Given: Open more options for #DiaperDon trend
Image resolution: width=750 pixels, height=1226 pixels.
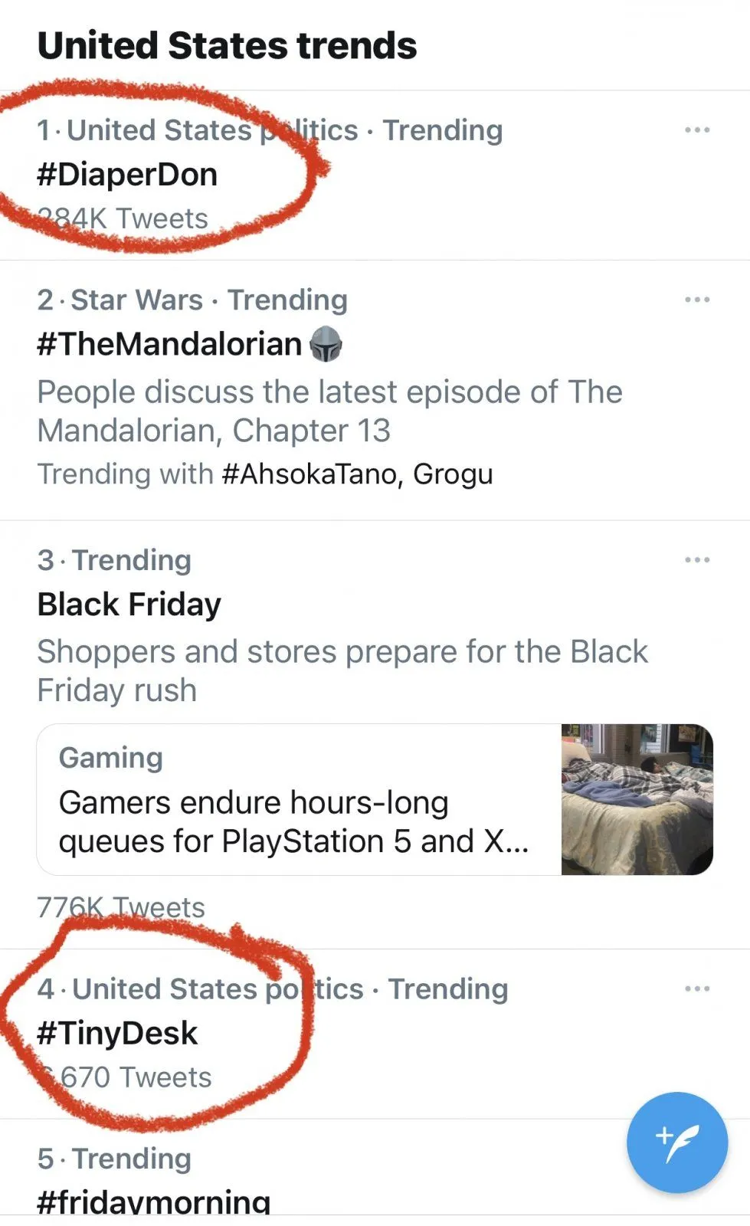Looking at the screenshot, I should tap(696, 130).
